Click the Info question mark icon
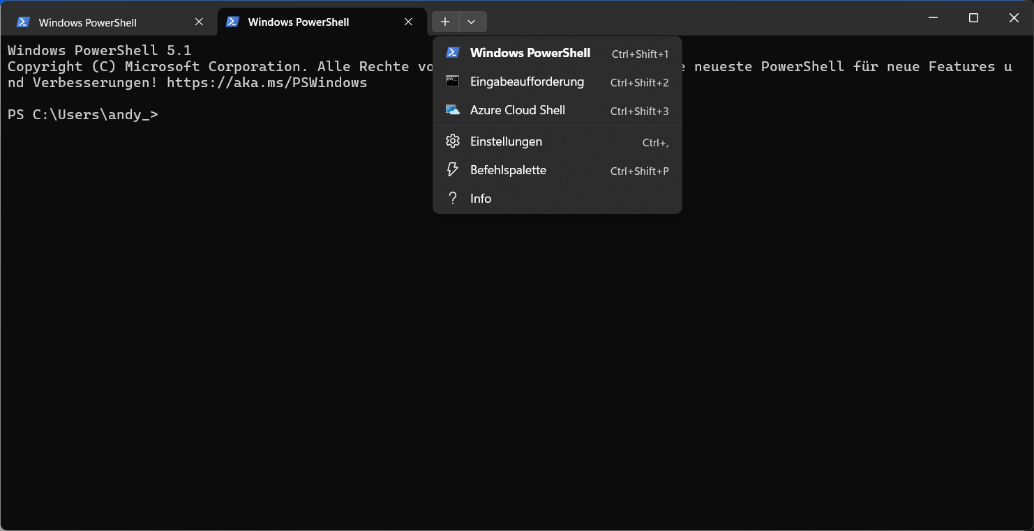The width and height of the screenshot is (1034, 531). click(453, 199)
